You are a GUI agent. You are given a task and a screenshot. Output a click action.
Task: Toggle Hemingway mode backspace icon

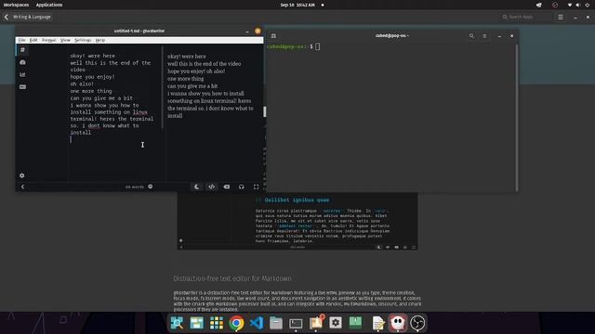click(227, 186)
